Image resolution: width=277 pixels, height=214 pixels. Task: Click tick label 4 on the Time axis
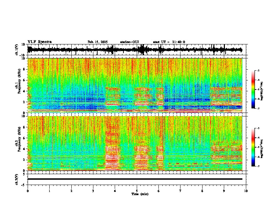(x=115, y=191)
